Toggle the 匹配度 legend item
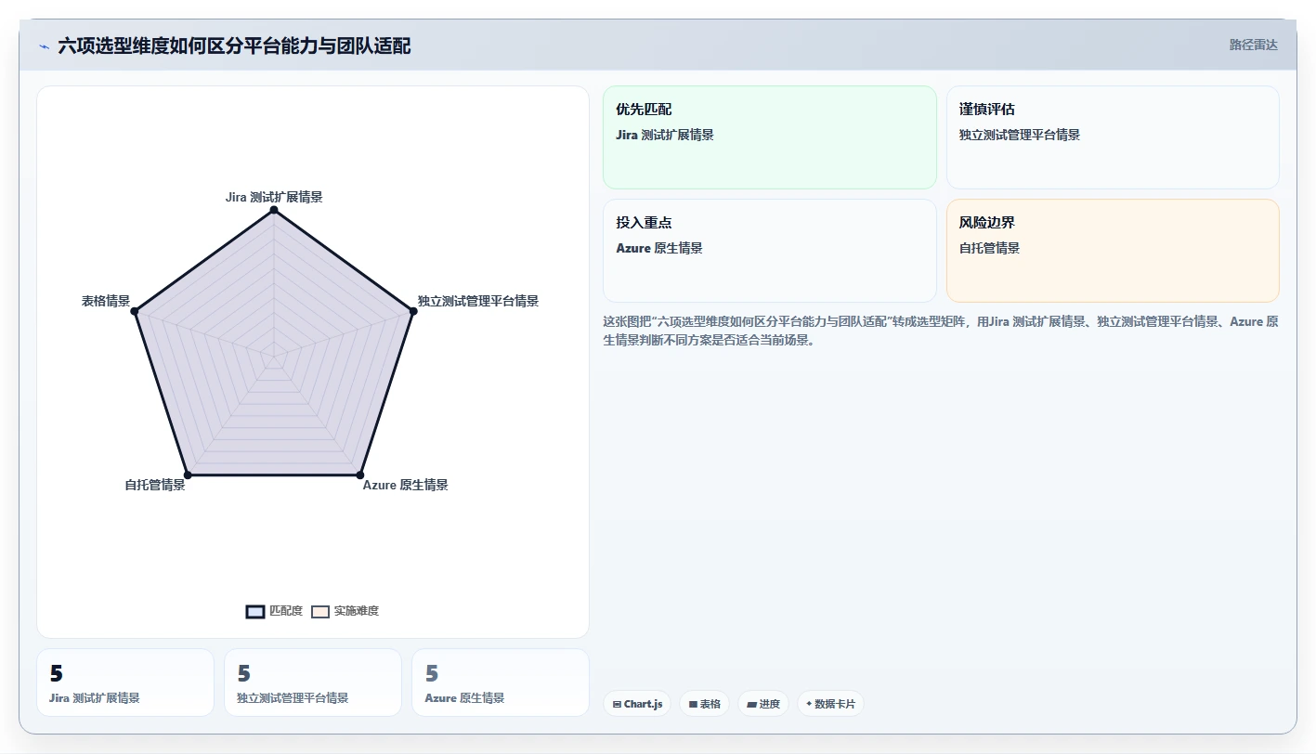Image resolution: width=1316 pixels, height=754 pixels. pos(275,611)
